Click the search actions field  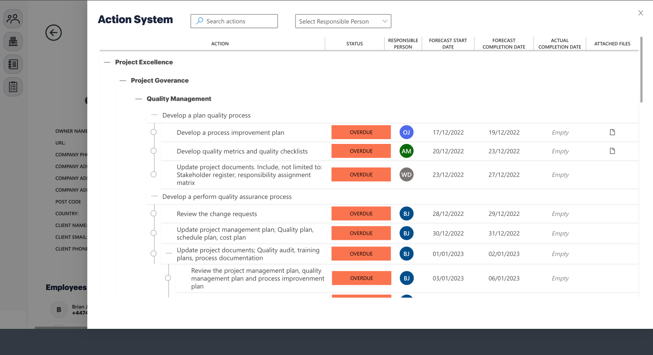tap(234, 21)
